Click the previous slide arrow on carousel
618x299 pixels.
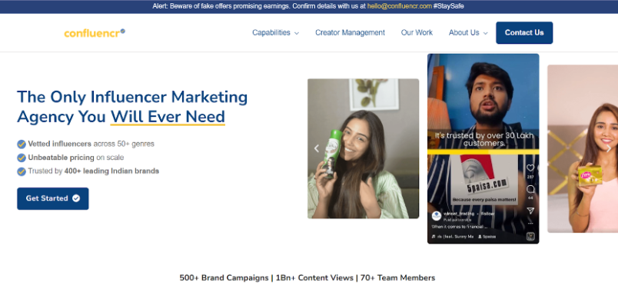pyautogui.click(x=316, y=148)
